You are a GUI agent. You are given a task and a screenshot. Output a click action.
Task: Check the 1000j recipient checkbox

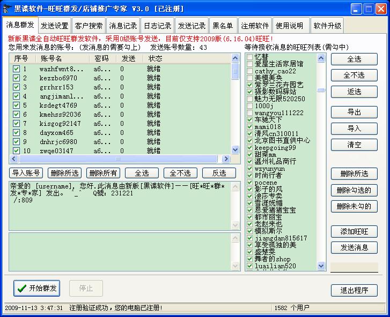tap(250, 105)
